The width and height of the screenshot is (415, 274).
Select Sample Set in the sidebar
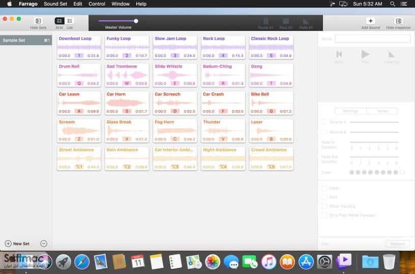click(x=26, y=41)
